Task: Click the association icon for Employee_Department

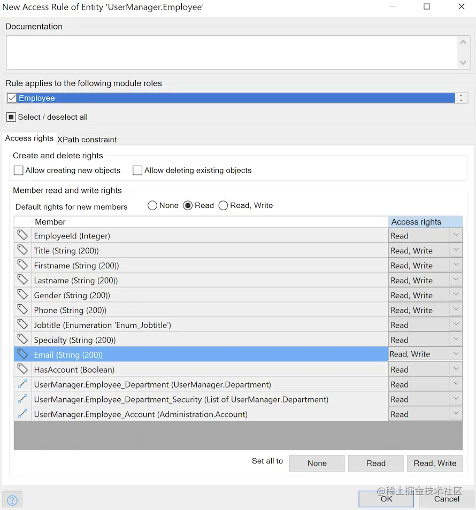Action: tap(22, 384)
